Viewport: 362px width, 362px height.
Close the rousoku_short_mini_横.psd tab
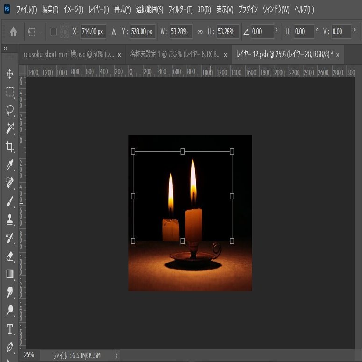(119, 55)
